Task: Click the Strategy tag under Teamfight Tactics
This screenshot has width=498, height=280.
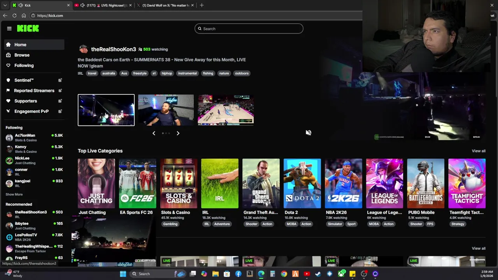Action: (458, 224)
